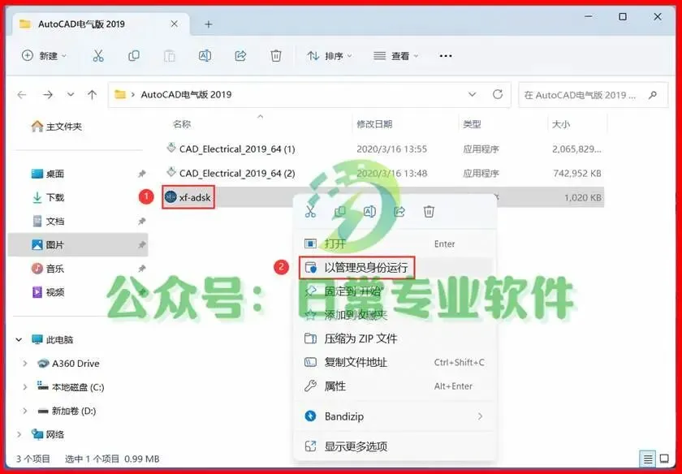Image resolution: width=682 pixels, height=474 pixels.
Task: Sort by the 名称 column header
Action: coord(182,124)
